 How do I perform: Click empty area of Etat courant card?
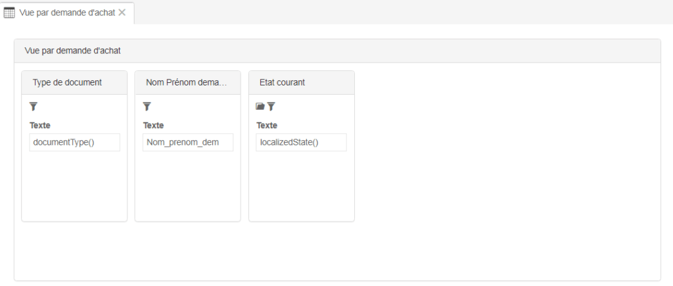[x=301, y=187]
